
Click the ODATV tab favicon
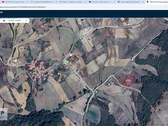(61, 2)
